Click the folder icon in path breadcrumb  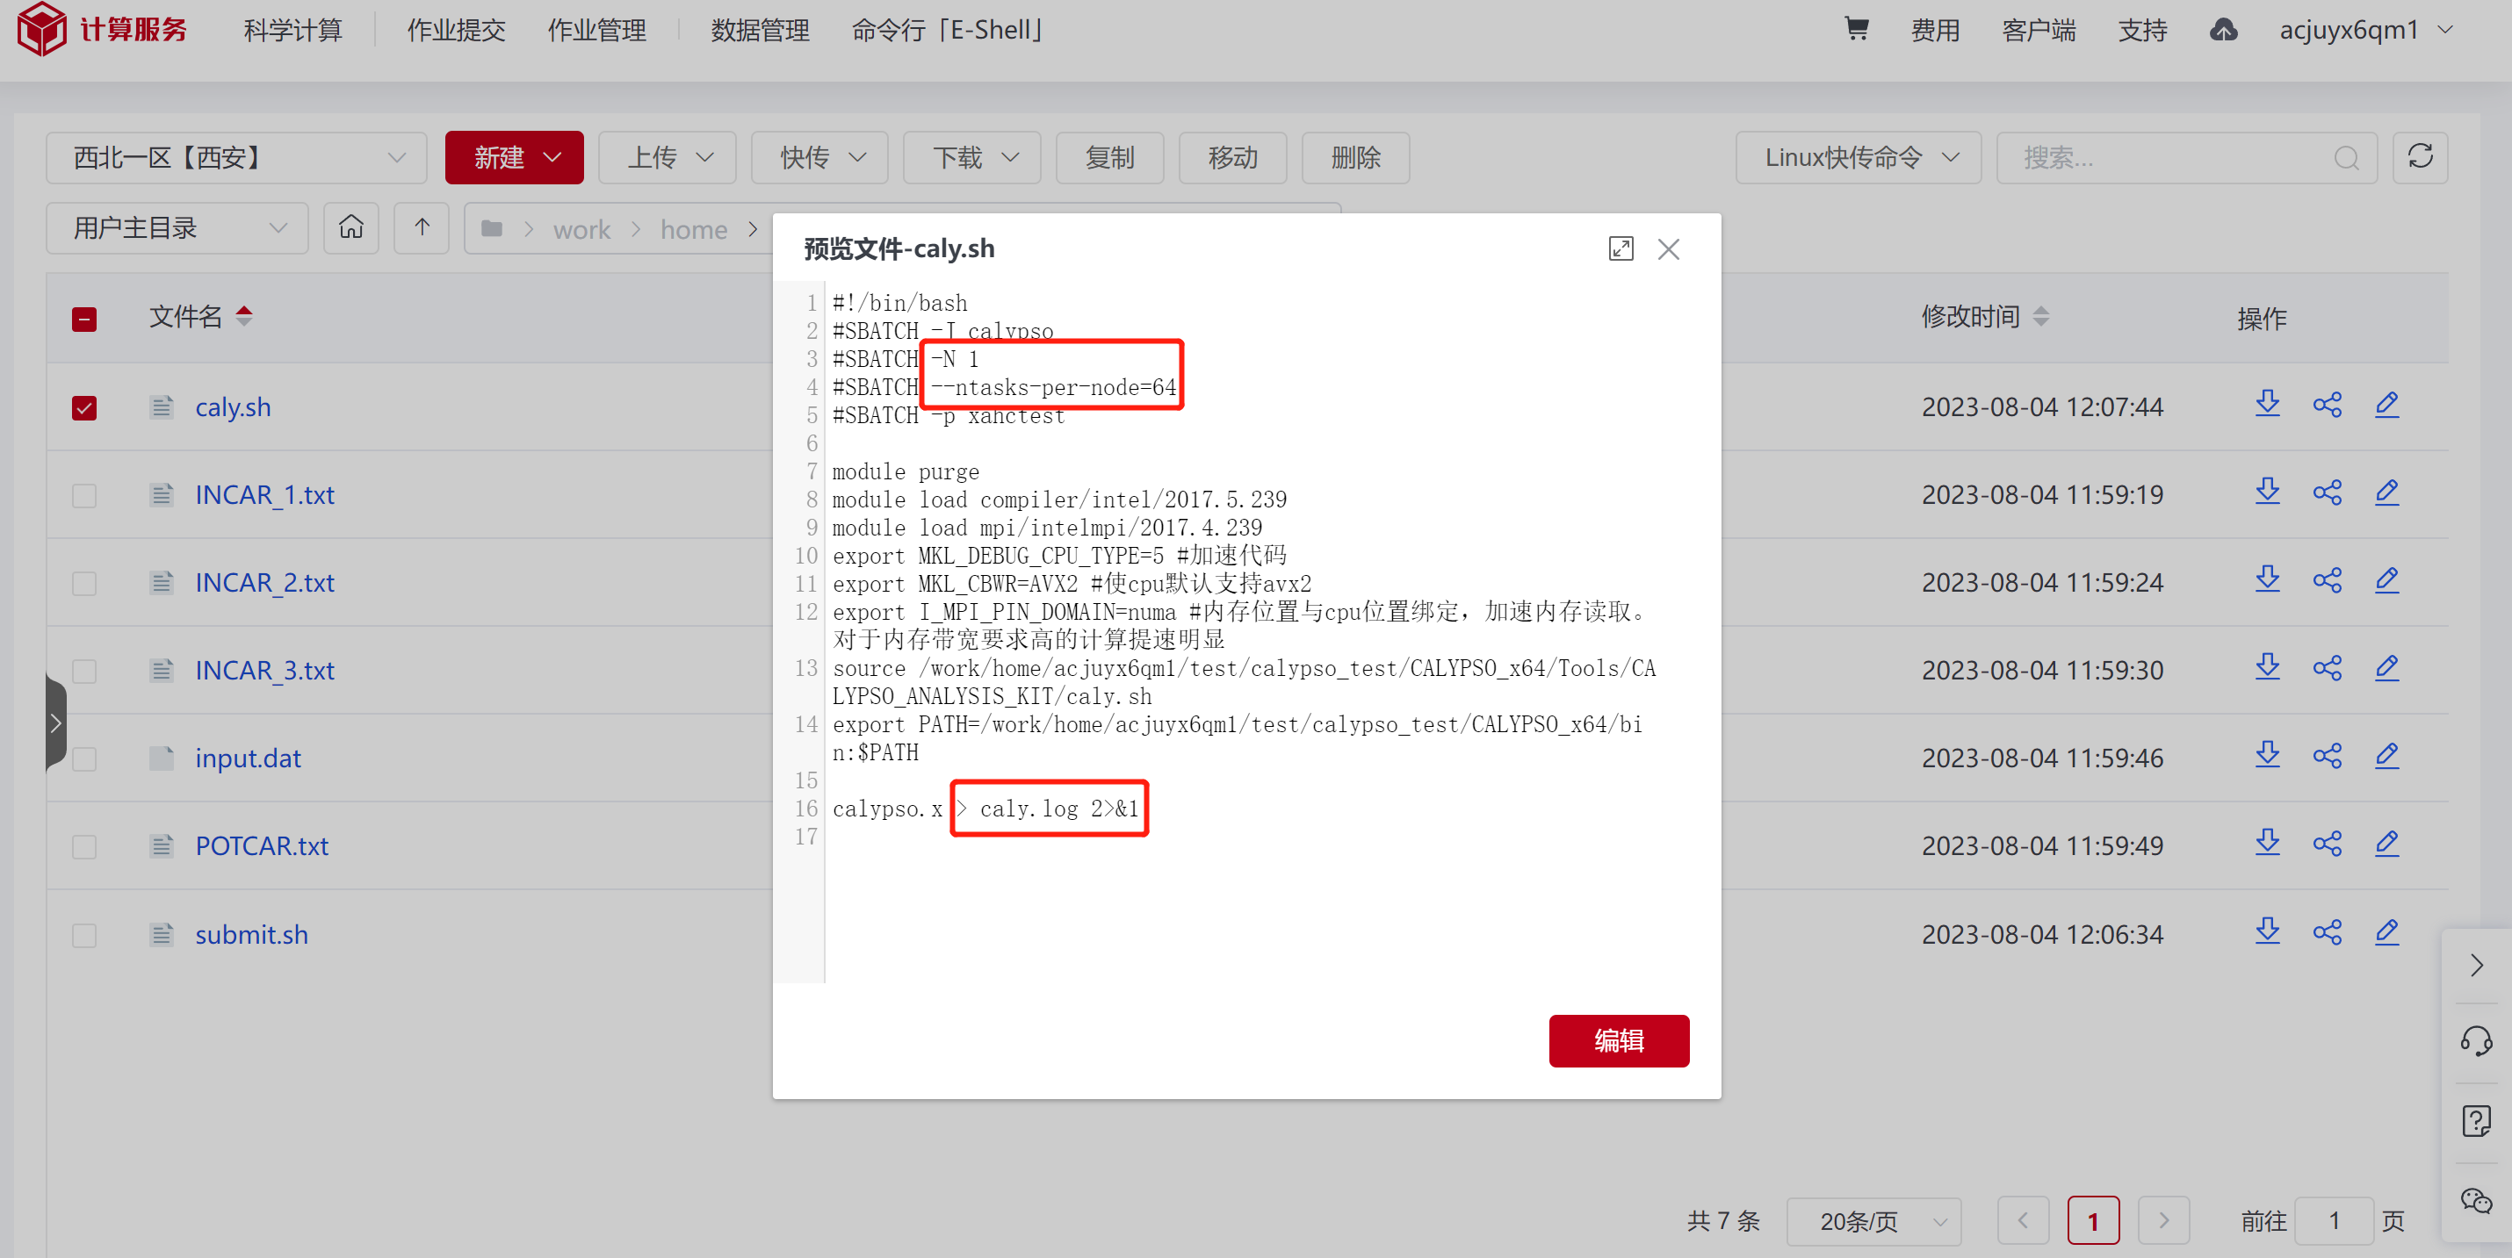492,228
